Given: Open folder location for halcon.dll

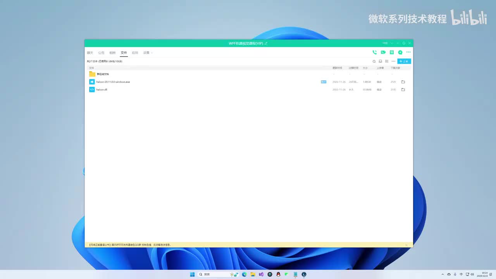Looking at the screenshot, I should click(403, 90).
